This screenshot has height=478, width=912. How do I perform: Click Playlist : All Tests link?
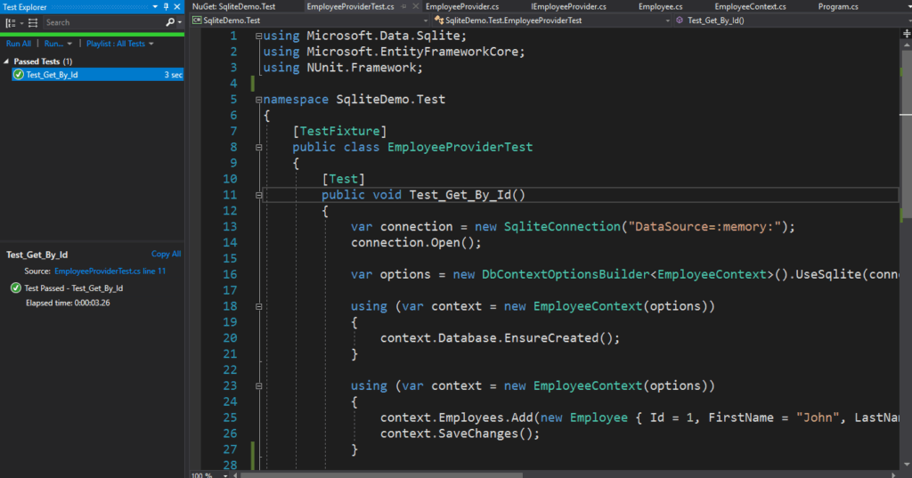116,44
